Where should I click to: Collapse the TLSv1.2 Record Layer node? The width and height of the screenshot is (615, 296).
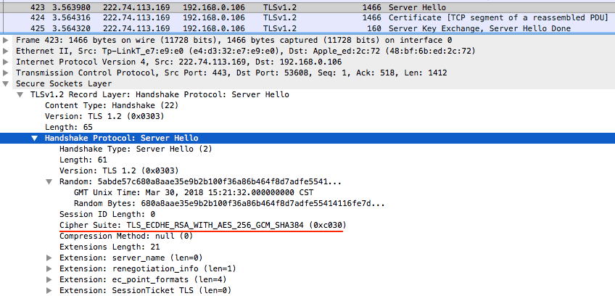tap(20, 94)
